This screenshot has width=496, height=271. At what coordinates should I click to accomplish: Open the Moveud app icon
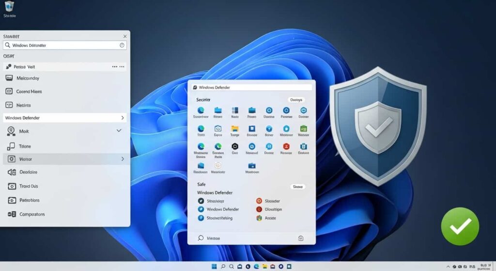coord(252,146)
